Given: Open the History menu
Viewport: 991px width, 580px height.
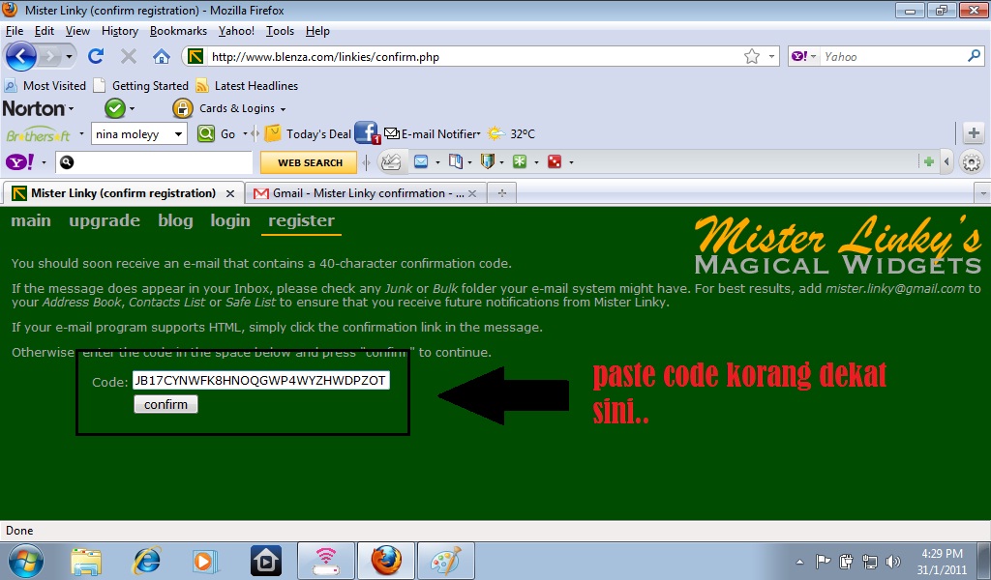Looking at the screenshot, I should coord(119,31).
